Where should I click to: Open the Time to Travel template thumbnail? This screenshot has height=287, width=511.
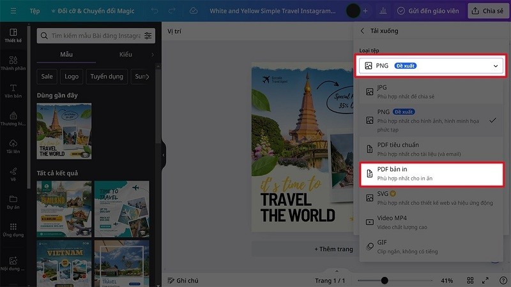(122, 209)
